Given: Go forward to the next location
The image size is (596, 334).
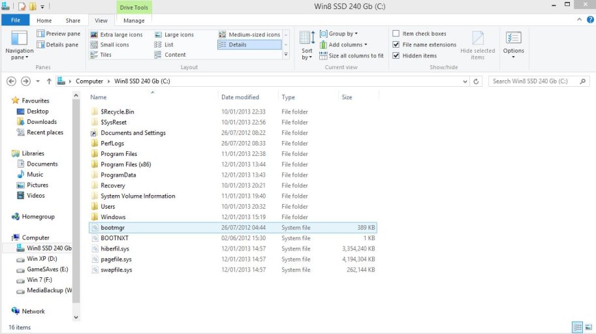Looking at the screenshot, I should (x=25, y=82).
